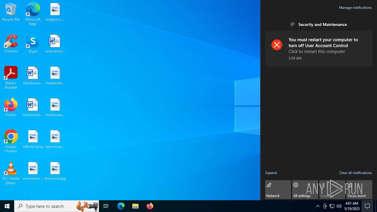
Task: Select the showwinte image file
Action: [x=55, y=76]
